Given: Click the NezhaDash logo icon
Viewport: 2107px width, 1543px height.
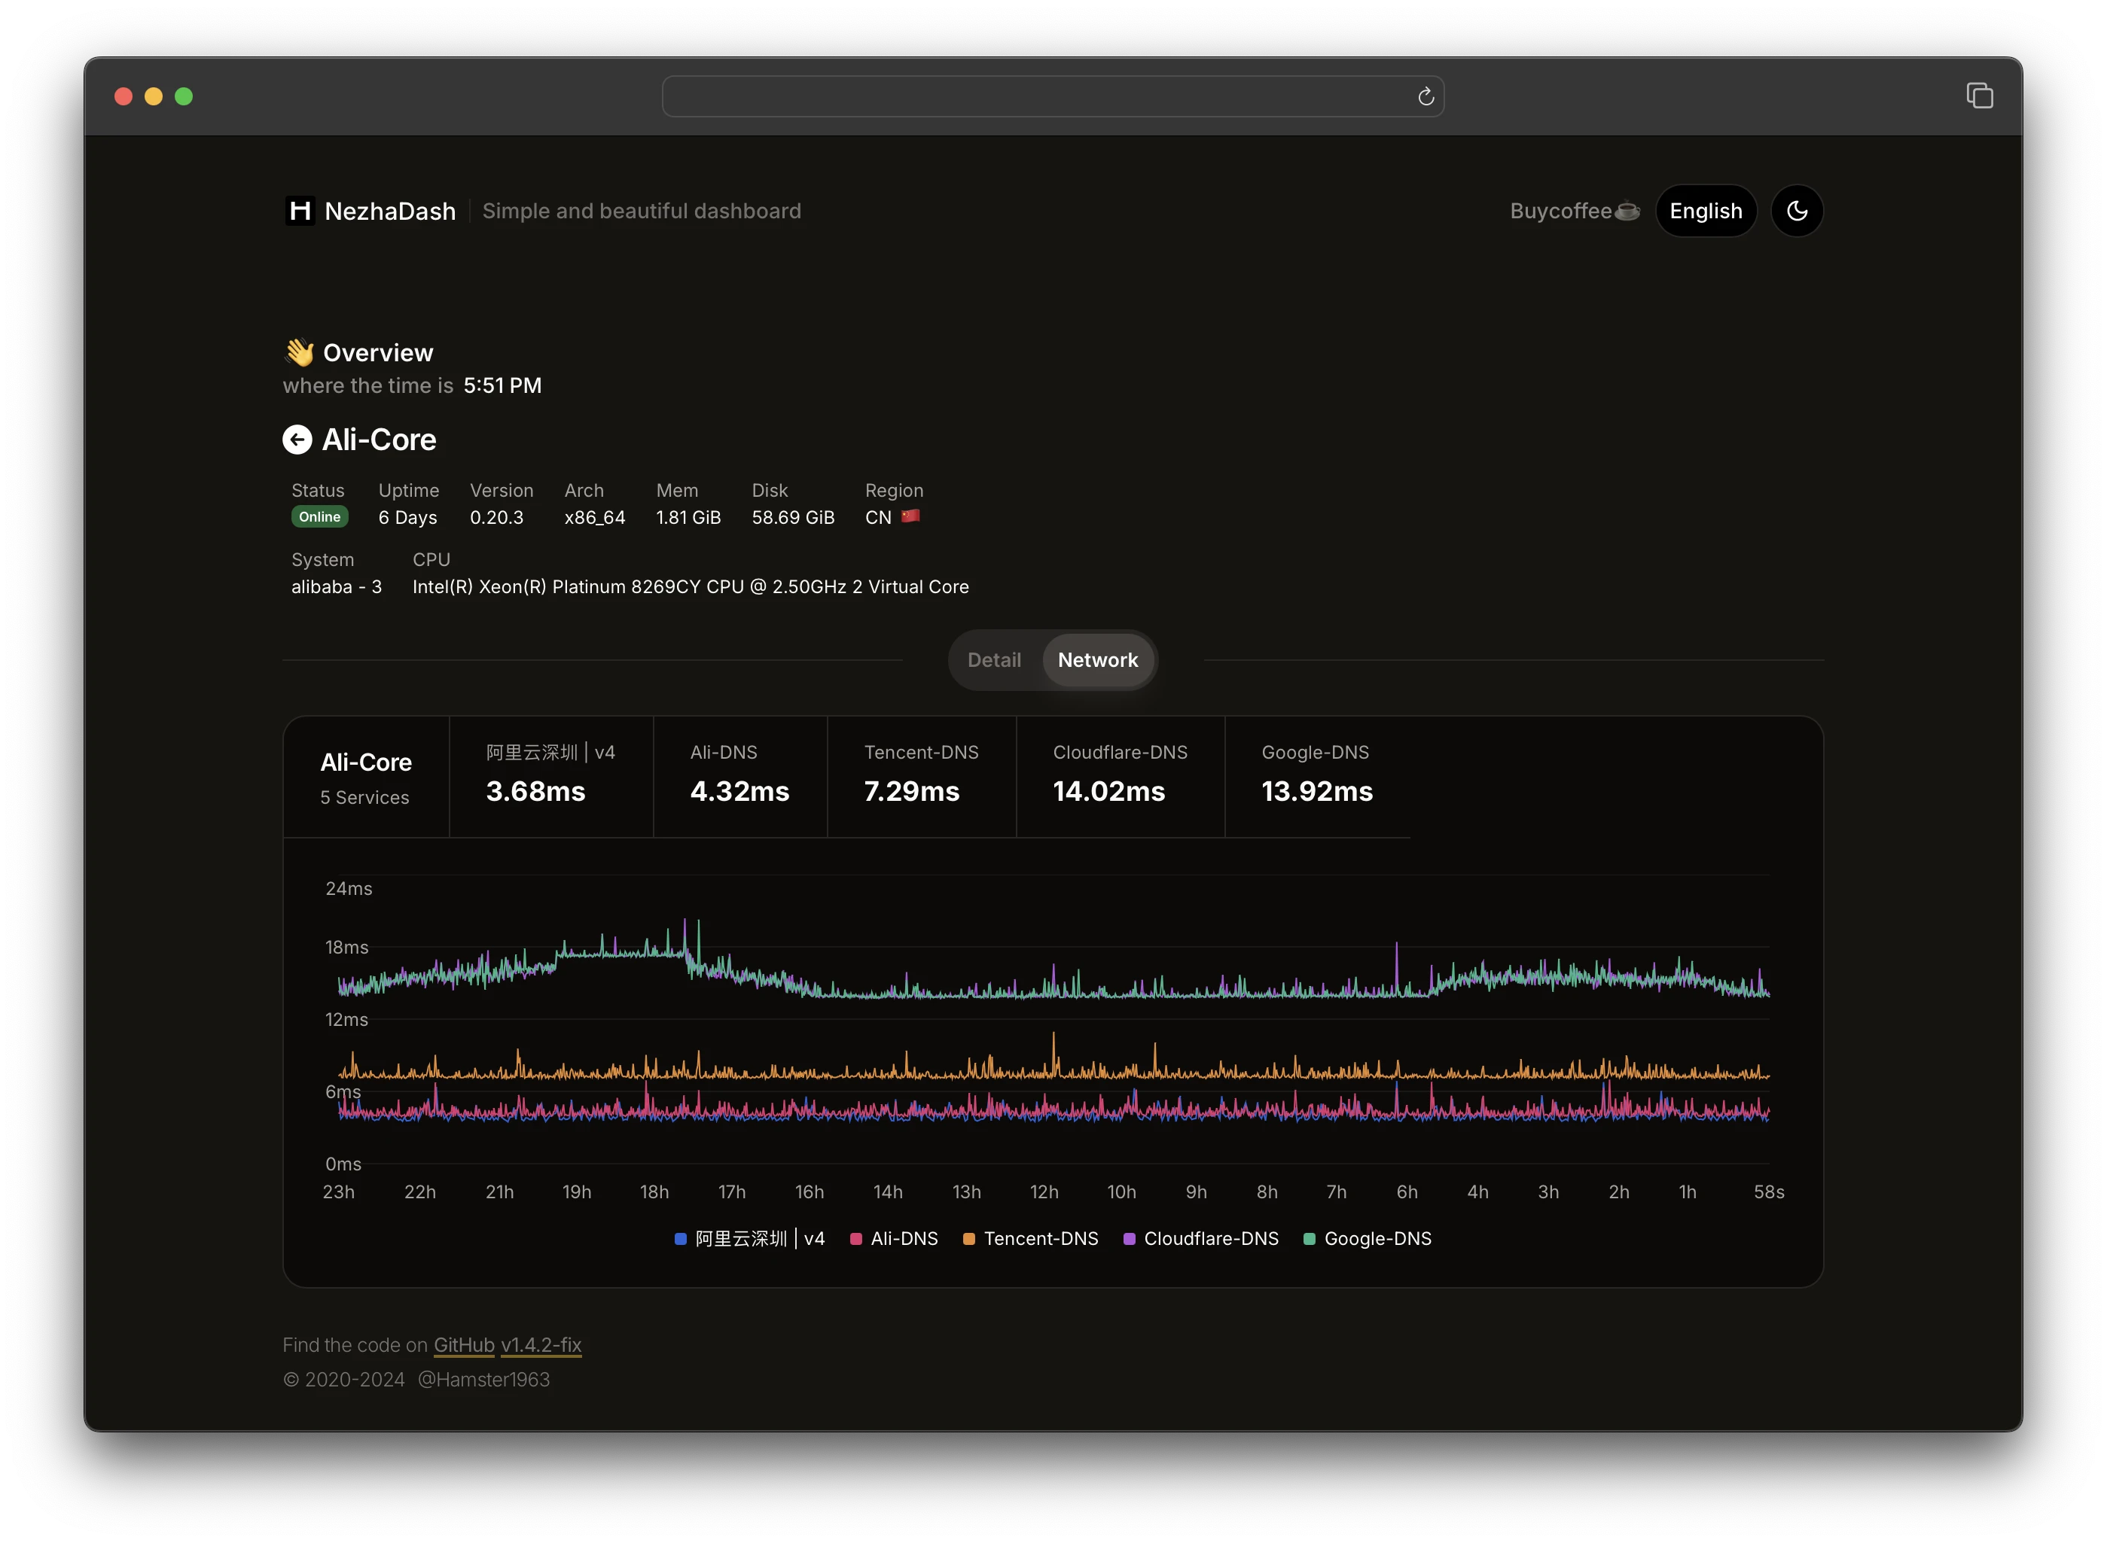Looking at the screenshot, I should (x=300, y=211).
